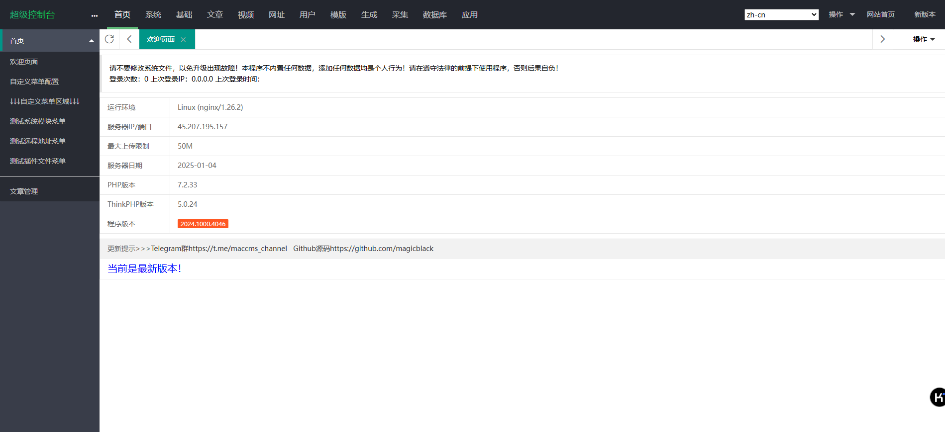Select 测试远程地址菜单 in sidebar
945x432 pixels.
click(x=38, y=141)
